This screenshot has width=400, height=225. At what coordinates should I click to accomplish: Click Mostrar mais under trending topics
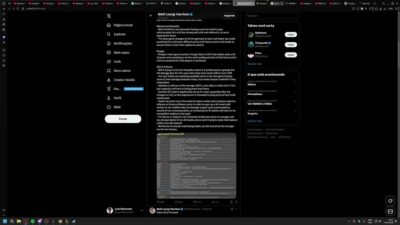tap(254, 121)
